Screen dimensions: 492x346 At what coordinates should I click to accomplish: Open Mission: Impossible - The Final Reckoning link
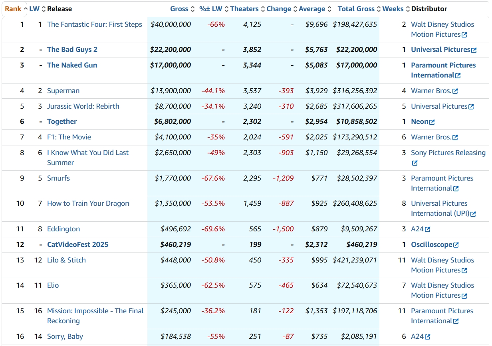tap(95, 316)
